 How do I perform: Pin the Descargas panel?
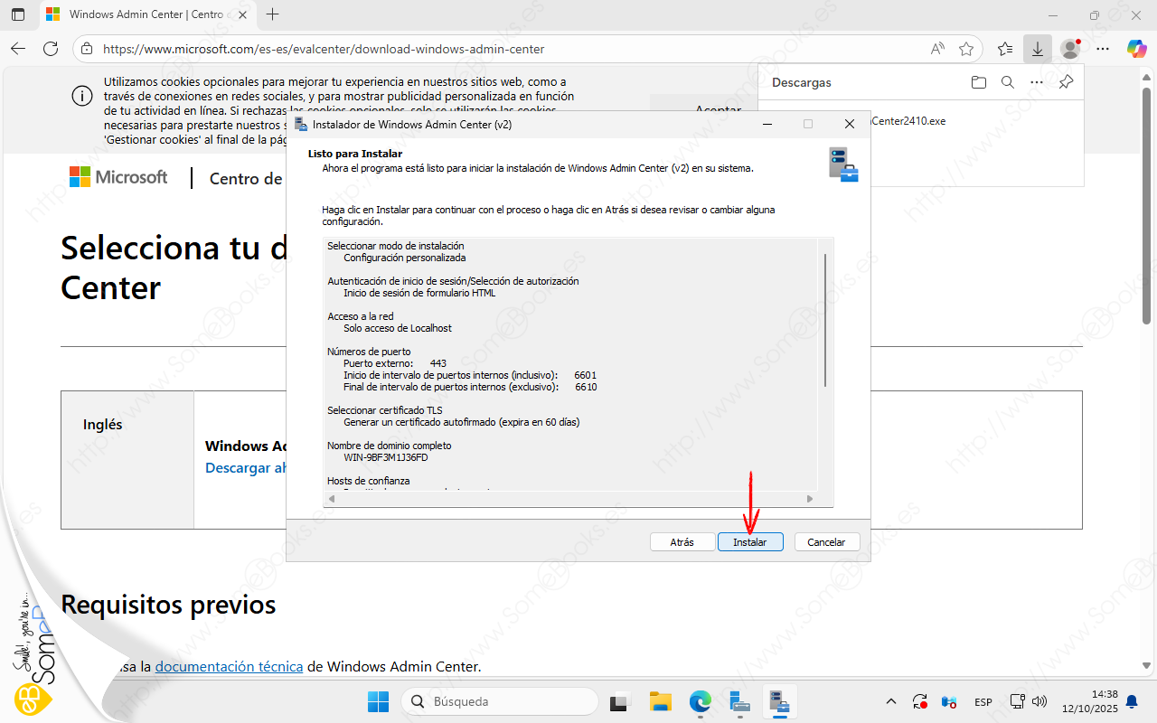(1066, 82)
